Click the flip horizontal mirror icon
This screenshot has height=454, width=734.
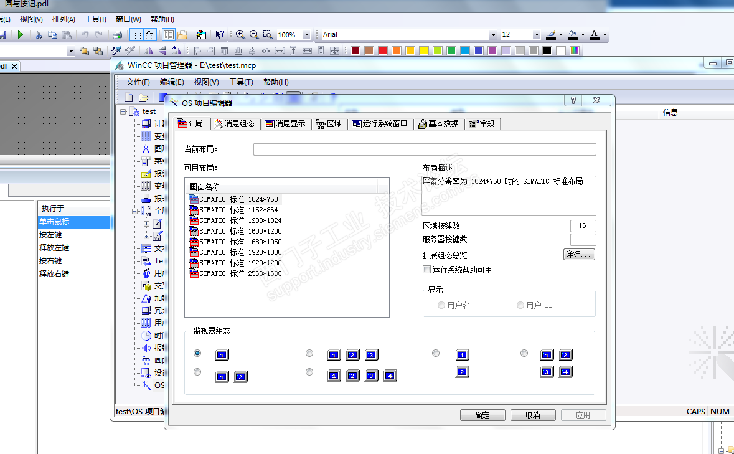pos(148,50)
